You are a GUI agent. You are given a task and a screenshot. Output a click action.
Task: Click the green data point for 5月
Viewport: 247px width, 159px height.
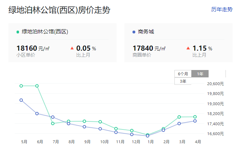click(x=21, y=86)
